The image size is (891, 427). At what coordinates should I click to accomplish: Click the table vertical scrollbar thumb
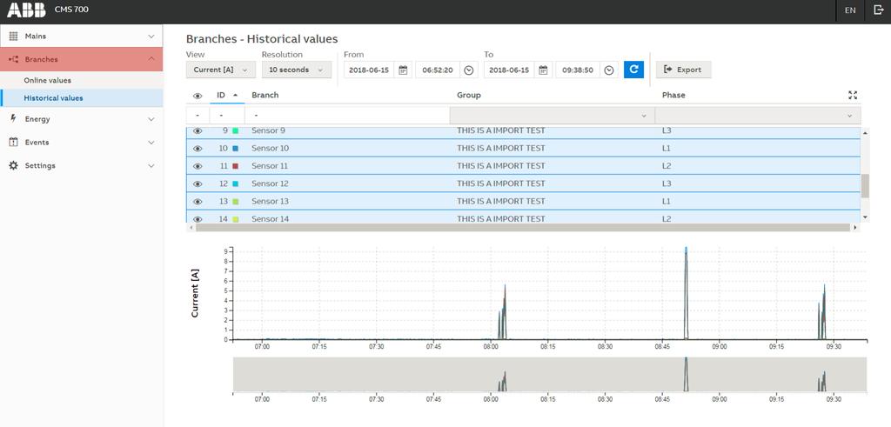tap(865, 186)
